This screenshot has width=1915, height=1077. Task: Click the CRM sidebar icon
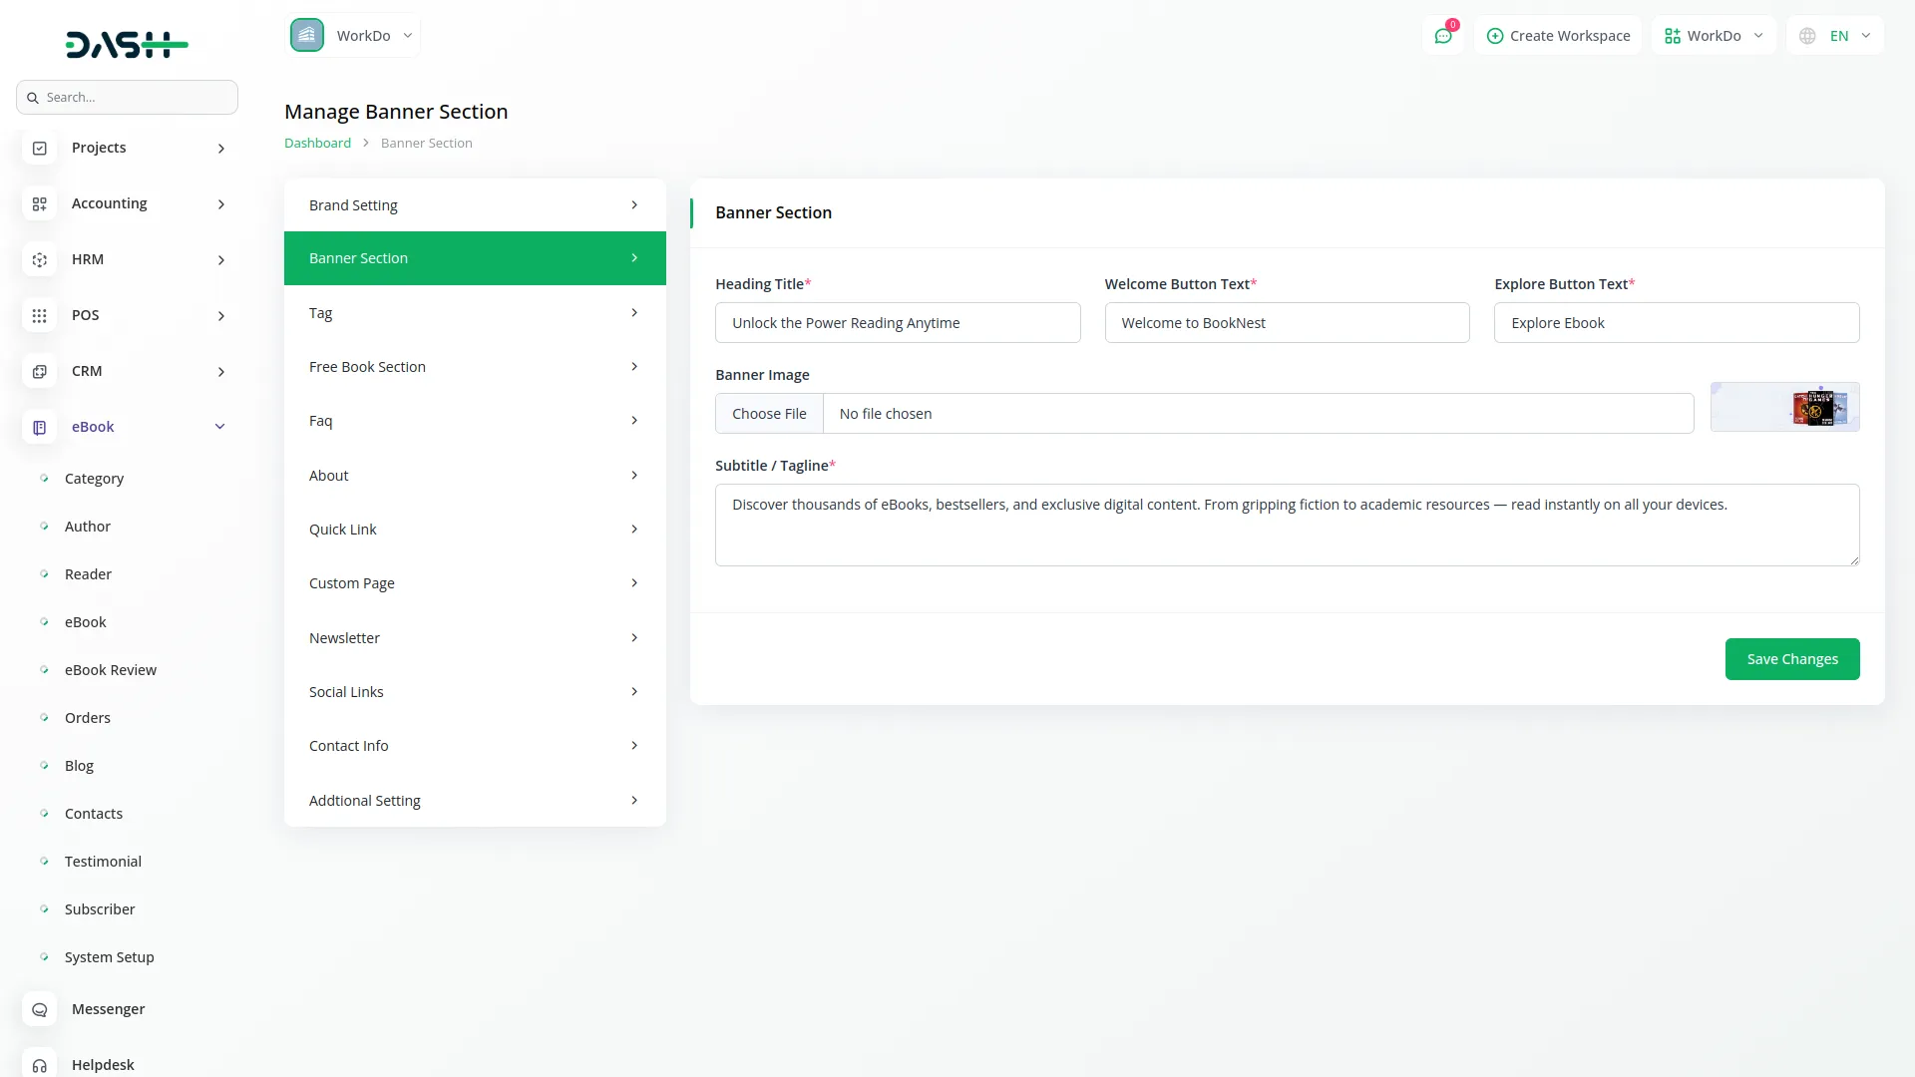tap(40, 371)
